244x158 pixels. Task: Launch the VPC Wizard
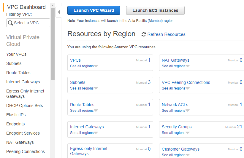[94, 10]
